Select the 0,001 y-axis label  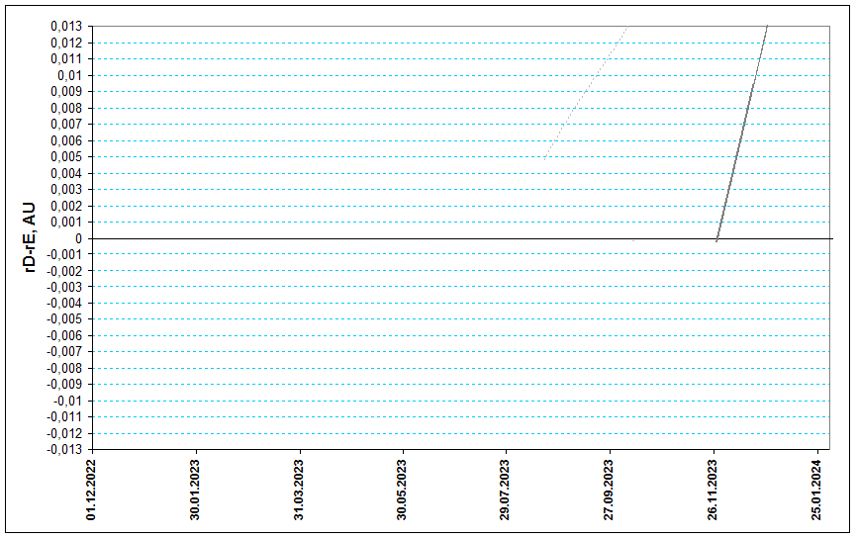(x=66, y=223)
